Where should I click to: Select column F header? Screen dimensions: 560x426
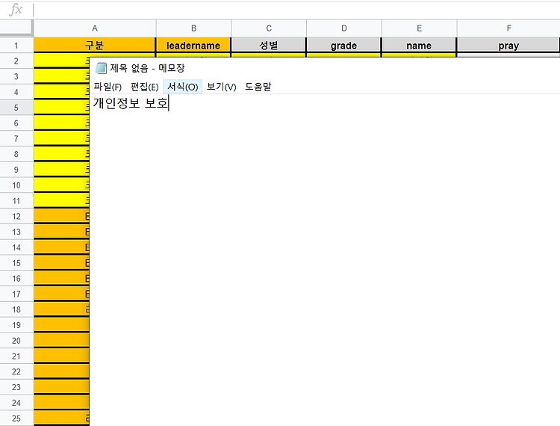pos(508,28)
